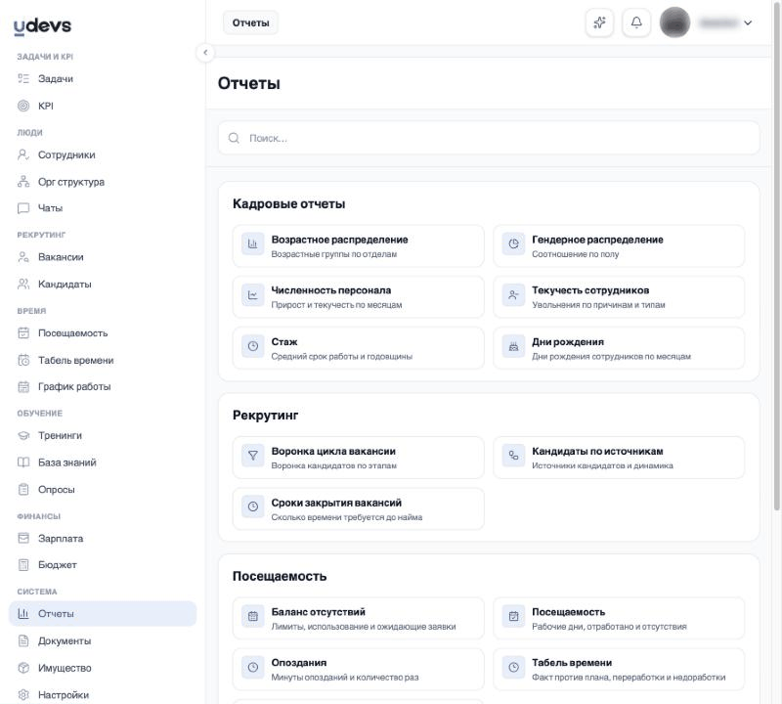Select Опросы in the sidebar
Image resolution: width=782 pixels, height=704 pixels.
(x=103, y=490)
